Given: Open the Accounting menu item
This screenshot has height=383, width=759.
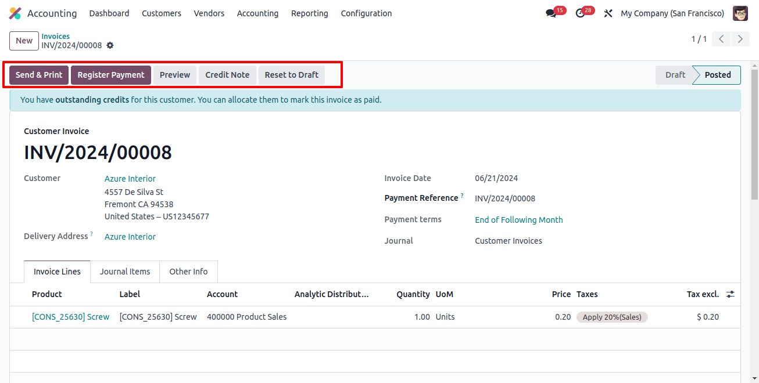Looking at the screenshot, I should (257, 13).
